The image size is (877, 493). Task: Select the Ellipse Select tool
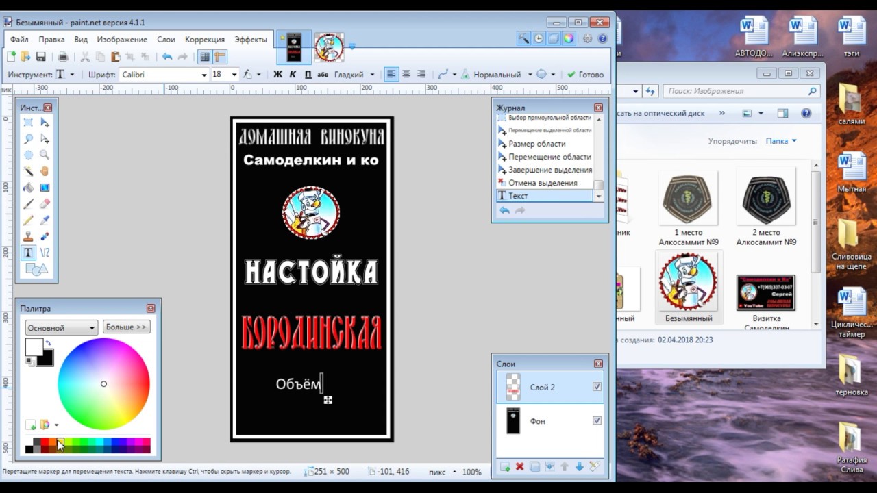[28, 155]
